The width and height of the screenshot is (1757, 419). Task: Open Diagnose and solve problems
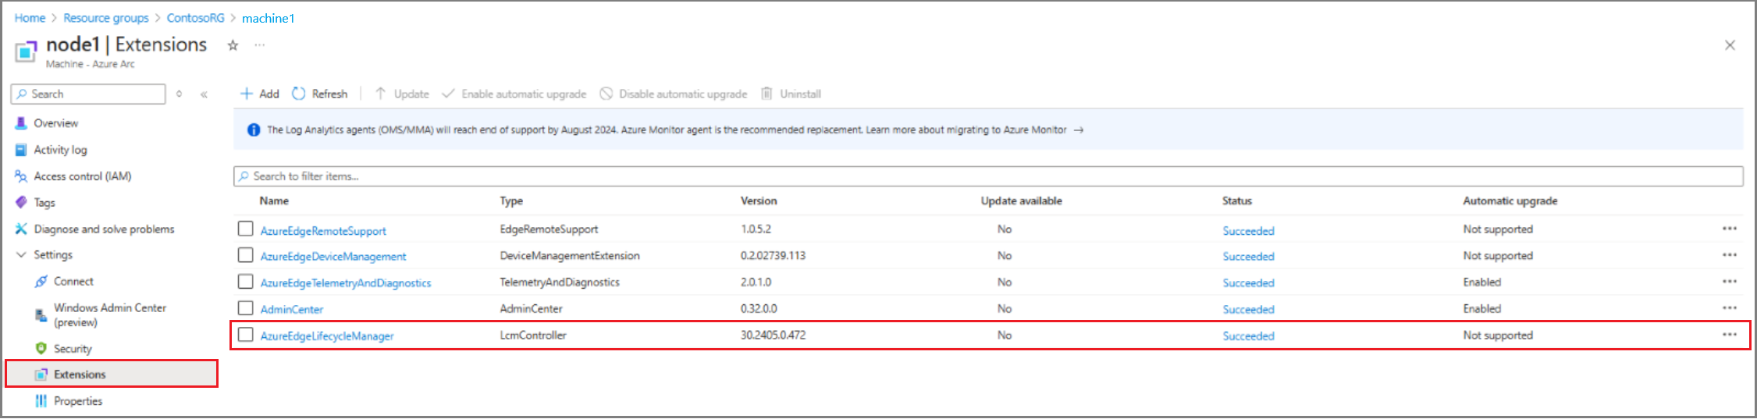94,229
